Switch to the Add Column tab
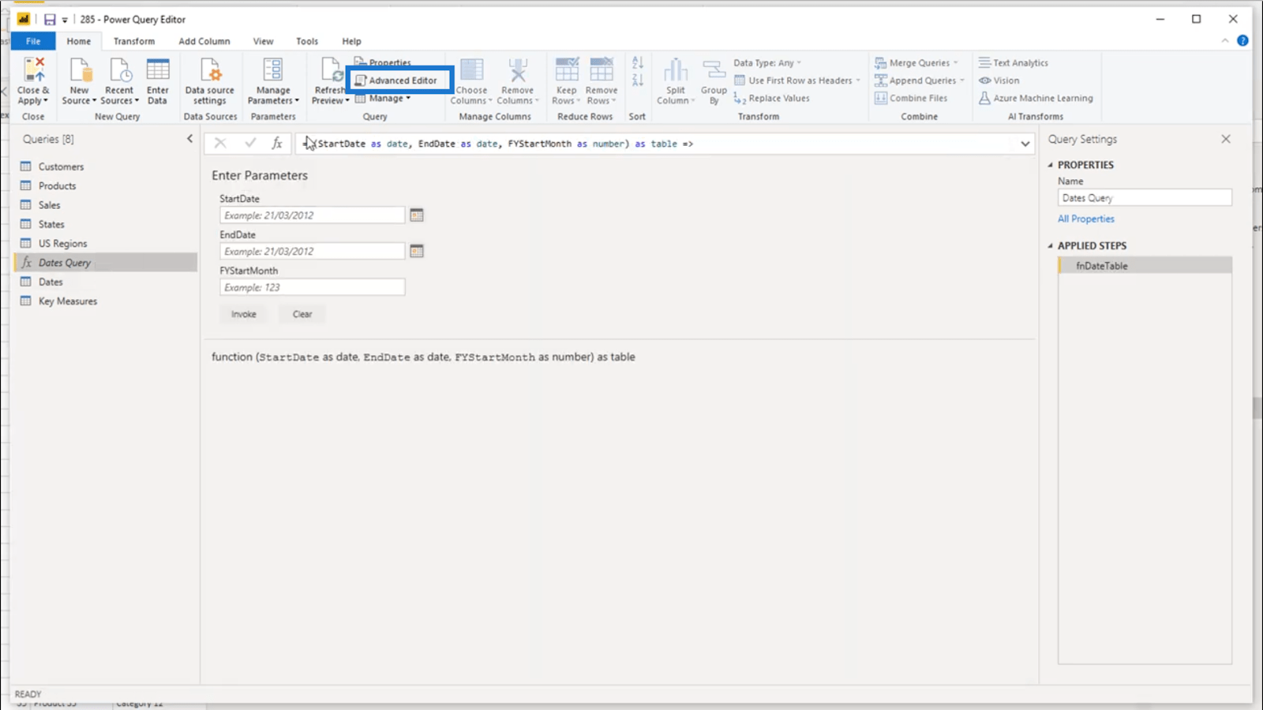The width and height of the screenshot is (1263, 710). [204, 41]
